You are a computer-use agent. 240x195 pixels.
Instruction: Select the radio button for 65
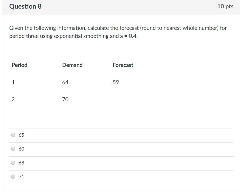(x=13, y=135)
